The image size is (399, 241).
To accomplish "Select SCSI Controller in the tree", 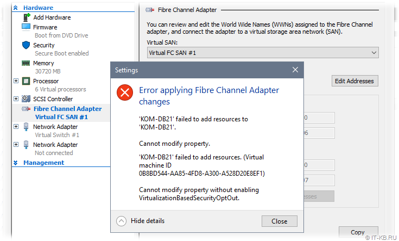I will [53, 99].
